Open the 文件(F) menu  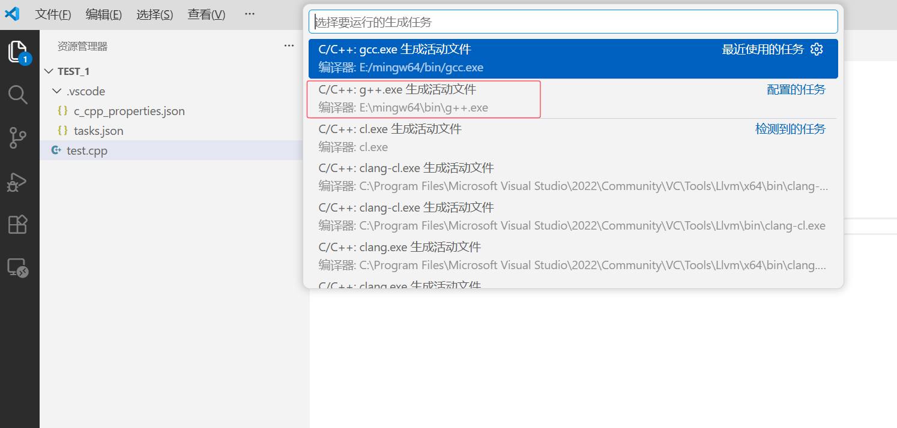click(x=53, y=14)
